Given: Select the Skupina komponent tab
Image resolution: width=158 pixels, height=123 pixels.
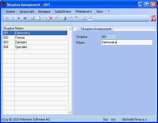Looking at the screenshot, I should (96, 29).
